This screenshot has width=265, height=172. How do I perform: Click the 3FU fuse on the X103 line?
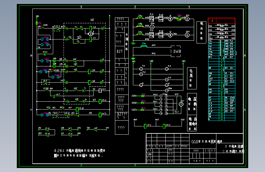(x=142, y=110)
